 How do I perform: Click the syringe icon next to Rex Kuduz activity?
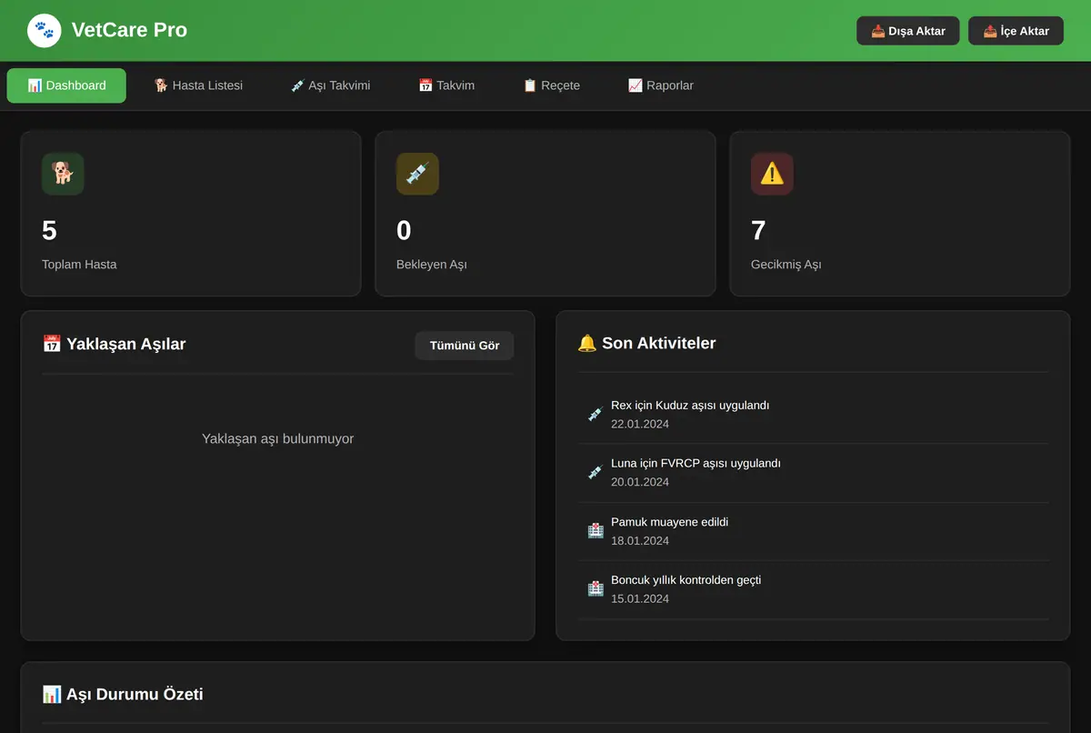pos(596,415)
